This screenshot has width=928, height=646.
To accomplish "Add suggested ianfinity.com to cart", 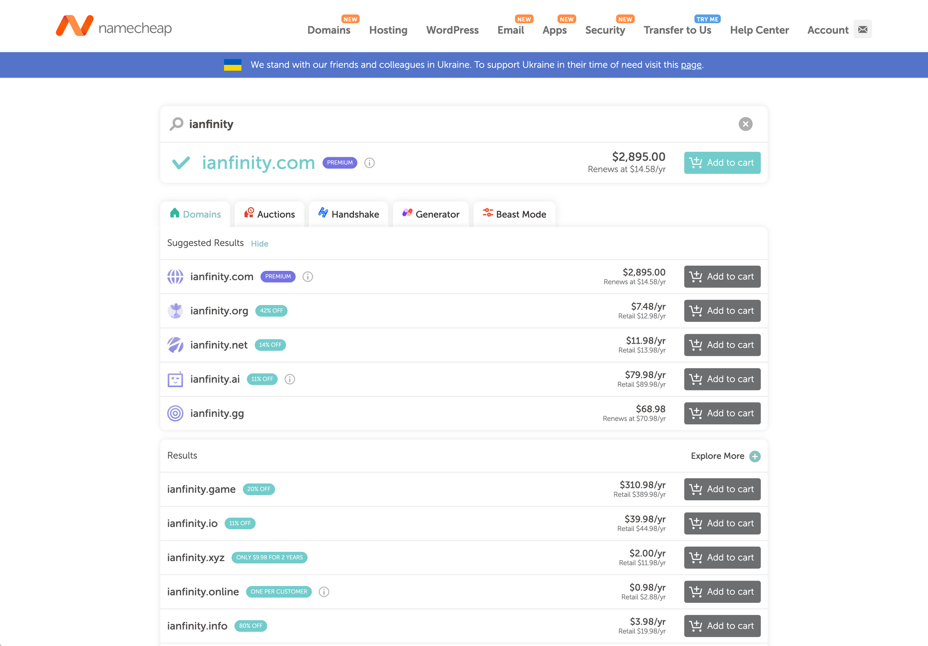I will click(x=722, y=276).
